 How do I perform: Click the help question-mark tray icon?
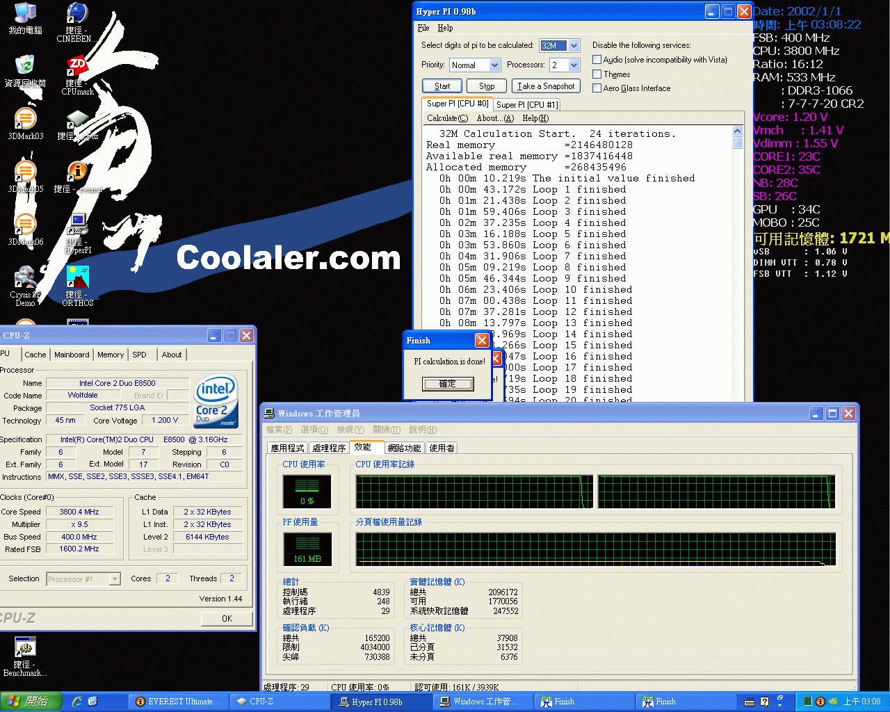coord(764,702)
